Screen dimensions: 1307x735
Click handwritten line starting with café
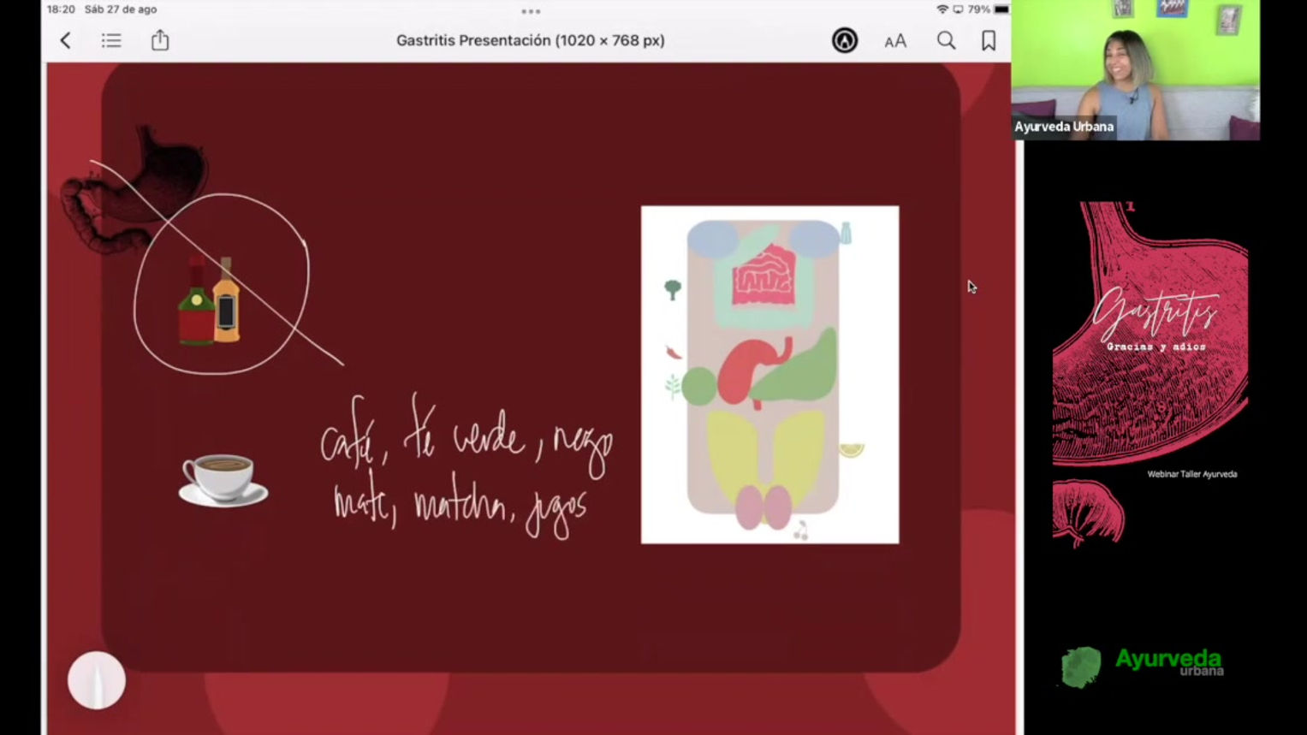pyautogui.click(x=466, y=436)
